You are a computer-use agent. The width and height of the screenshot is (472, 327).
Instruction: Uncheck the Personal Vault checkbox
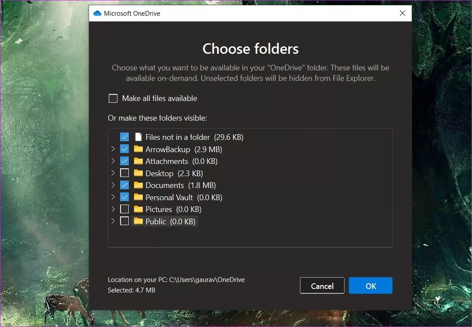(124, 197)
